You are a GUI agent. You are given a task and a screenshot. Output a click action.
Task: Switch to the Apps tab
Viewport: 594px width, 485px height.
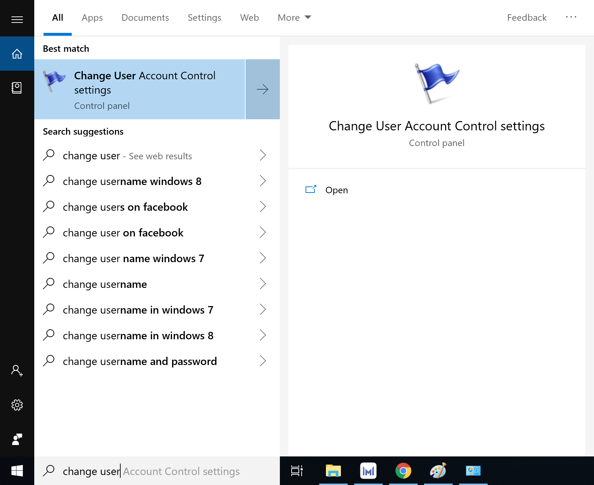pyautogui.click(x=92, y=17)
